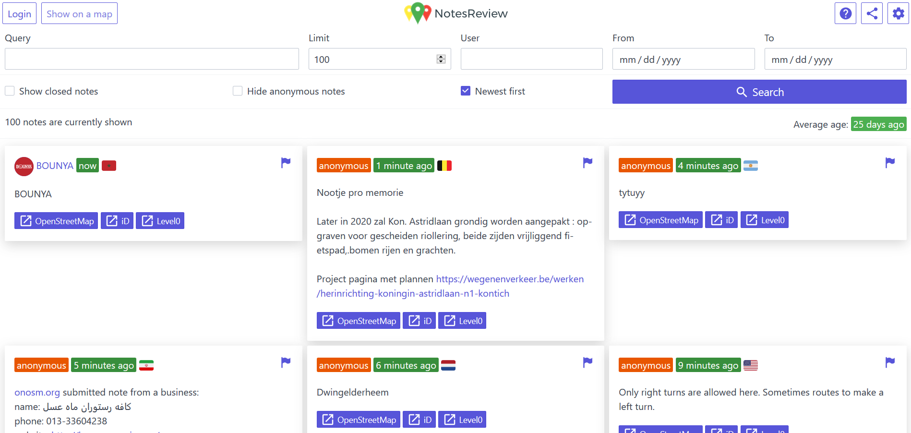Click the 25 days ago average age badge
Viewport: 911px width, 433px height.
point(879,124)
